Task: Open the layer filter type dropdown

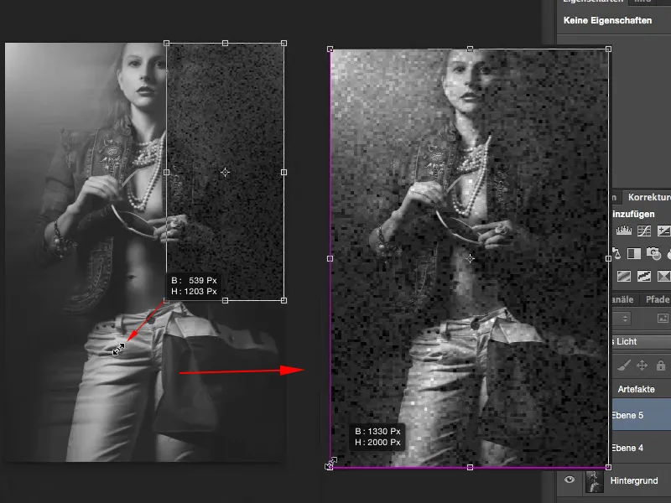Action: (x=622, y=319)
